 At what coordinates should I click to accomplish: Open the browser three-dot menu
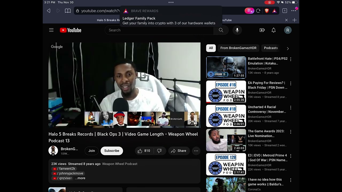294,11
